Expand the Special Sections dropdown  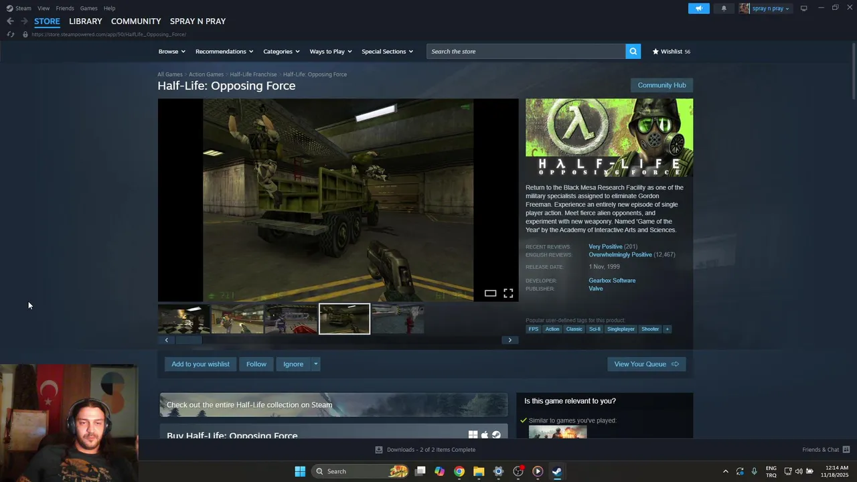(388, 52)
